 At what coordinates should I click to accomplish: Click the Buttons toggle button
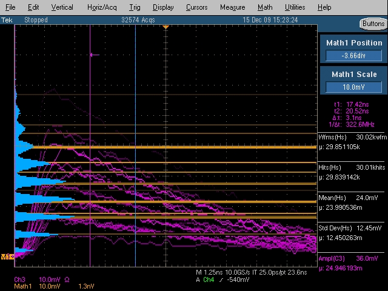(373, 24)
